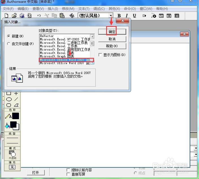This screenshot has width=199, height=179.
Task: Click the New file toolbar icon
Action: (x=6, y=16)
